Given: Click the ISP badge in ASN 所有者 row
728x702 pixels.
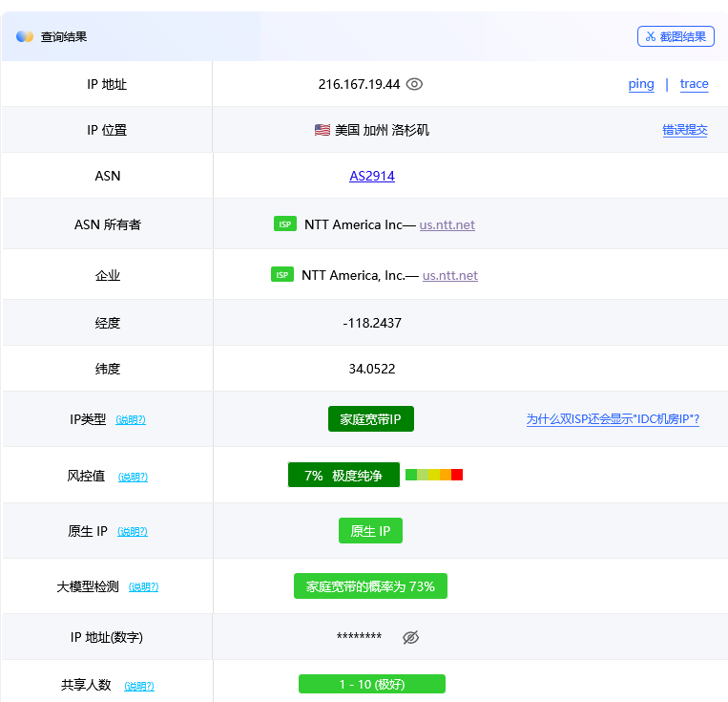Looking at the screenshot, I should [285, 224].
